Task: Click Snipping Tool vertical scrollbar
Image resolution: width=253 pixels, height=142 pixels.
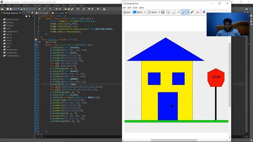Action: pos(230,75)
